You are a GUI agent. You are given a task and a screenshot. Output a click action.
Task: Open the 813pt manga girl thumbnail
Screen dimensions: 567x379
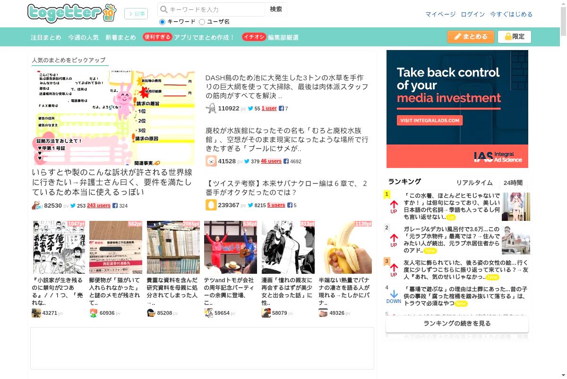pos(288,247)
